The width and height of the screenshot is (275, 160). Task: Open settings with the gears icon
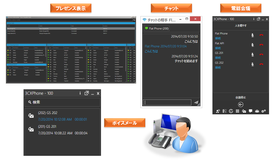click(263, 111)
